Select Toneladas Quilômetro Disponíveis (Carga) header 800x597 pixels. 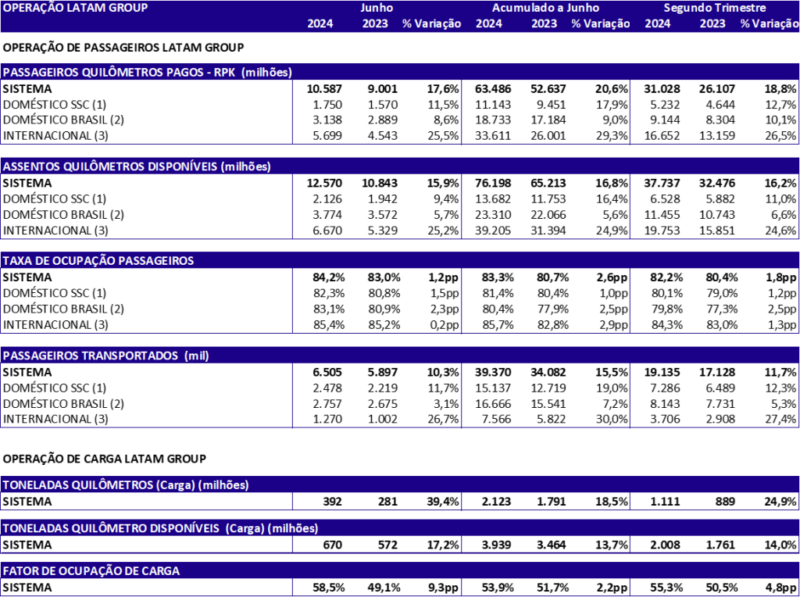coord(160,528)
